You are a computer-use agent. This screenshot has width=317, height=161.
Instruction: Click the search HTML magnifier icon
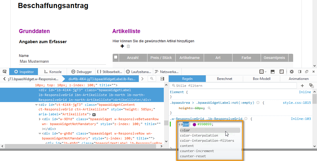coord(152,78)
